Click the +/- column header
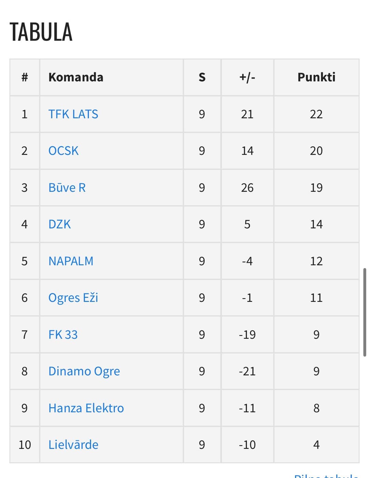Image resolution: width=369 pixels, height=478 pixels. pos(247,77)
